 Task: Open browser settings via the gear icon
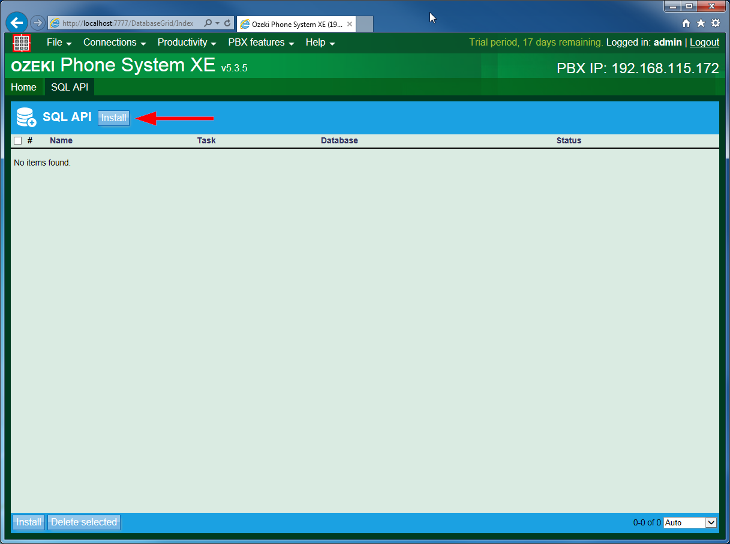pyautogui.click(x=715, y=22)
